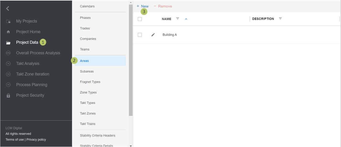
Task: Click the Project Home house icon
Action: [x=8, y=32]
